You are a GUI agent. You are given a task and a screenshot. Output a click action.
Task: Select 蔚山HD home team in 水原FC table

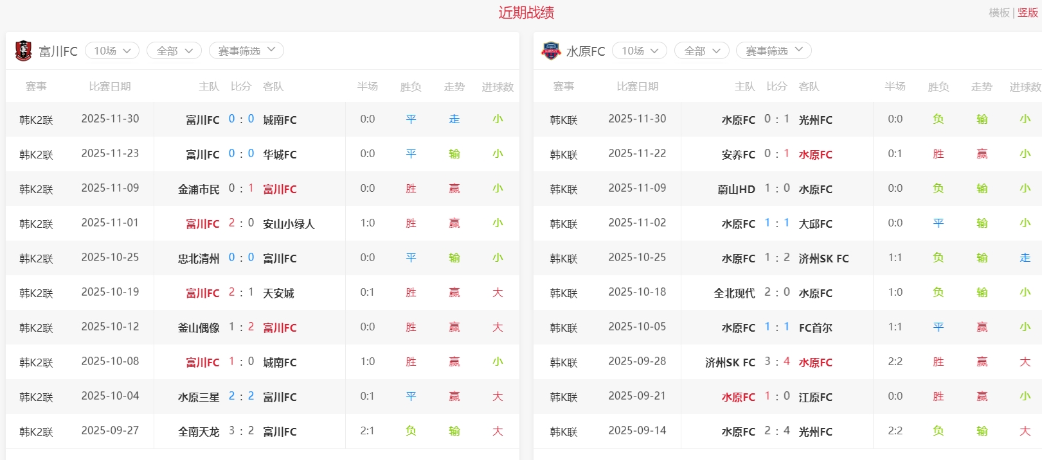[736, 189]
